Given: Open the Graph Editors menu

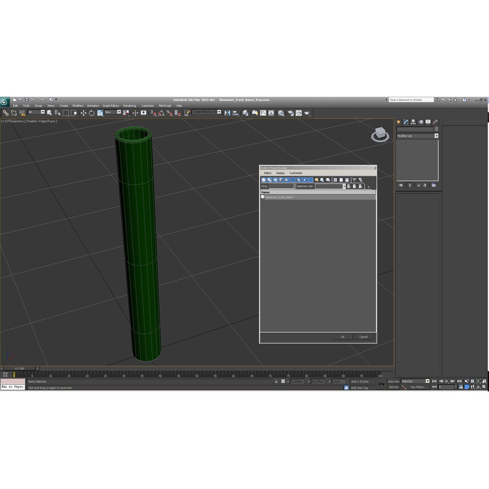Looking at the screenshot, I should 111,105.
